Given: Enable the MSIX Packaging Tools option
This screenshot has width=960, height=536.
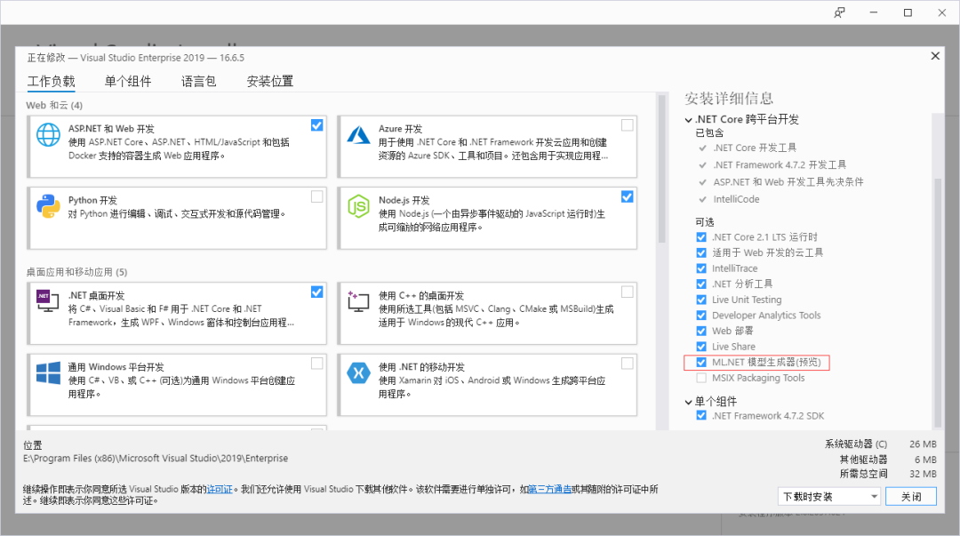Looking at the screenshot, I should [x=701, y=378].
